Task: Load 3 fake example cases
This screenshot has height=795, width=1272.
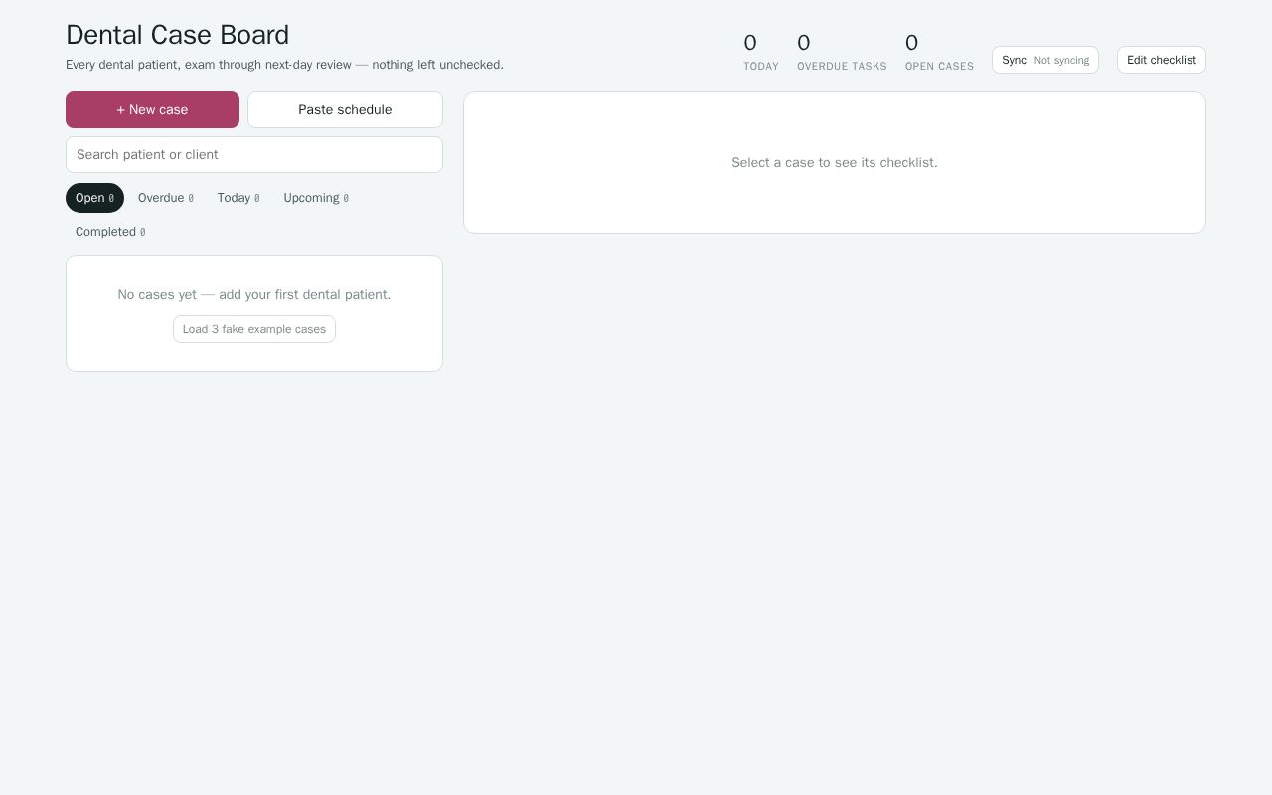Action: click(x=254, y=329)
